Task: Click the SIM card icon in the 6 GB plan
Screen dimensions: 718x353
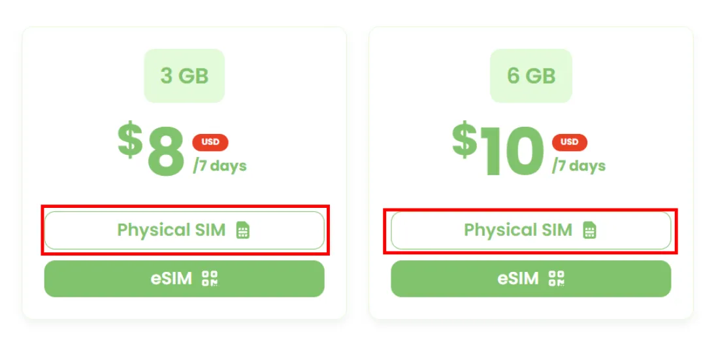Action: click(590, 229)
